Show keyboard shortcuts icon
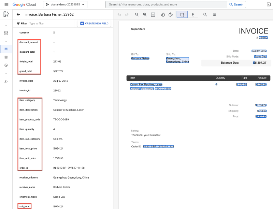This screenshot has height=209, width=273. [215, 15]
